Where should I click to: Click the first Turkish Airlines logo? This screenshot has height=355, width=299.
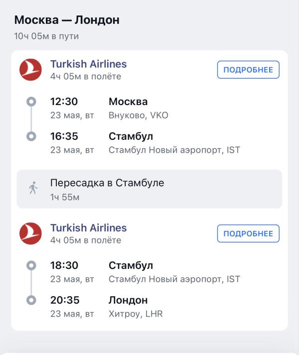[x=30, y=70]
